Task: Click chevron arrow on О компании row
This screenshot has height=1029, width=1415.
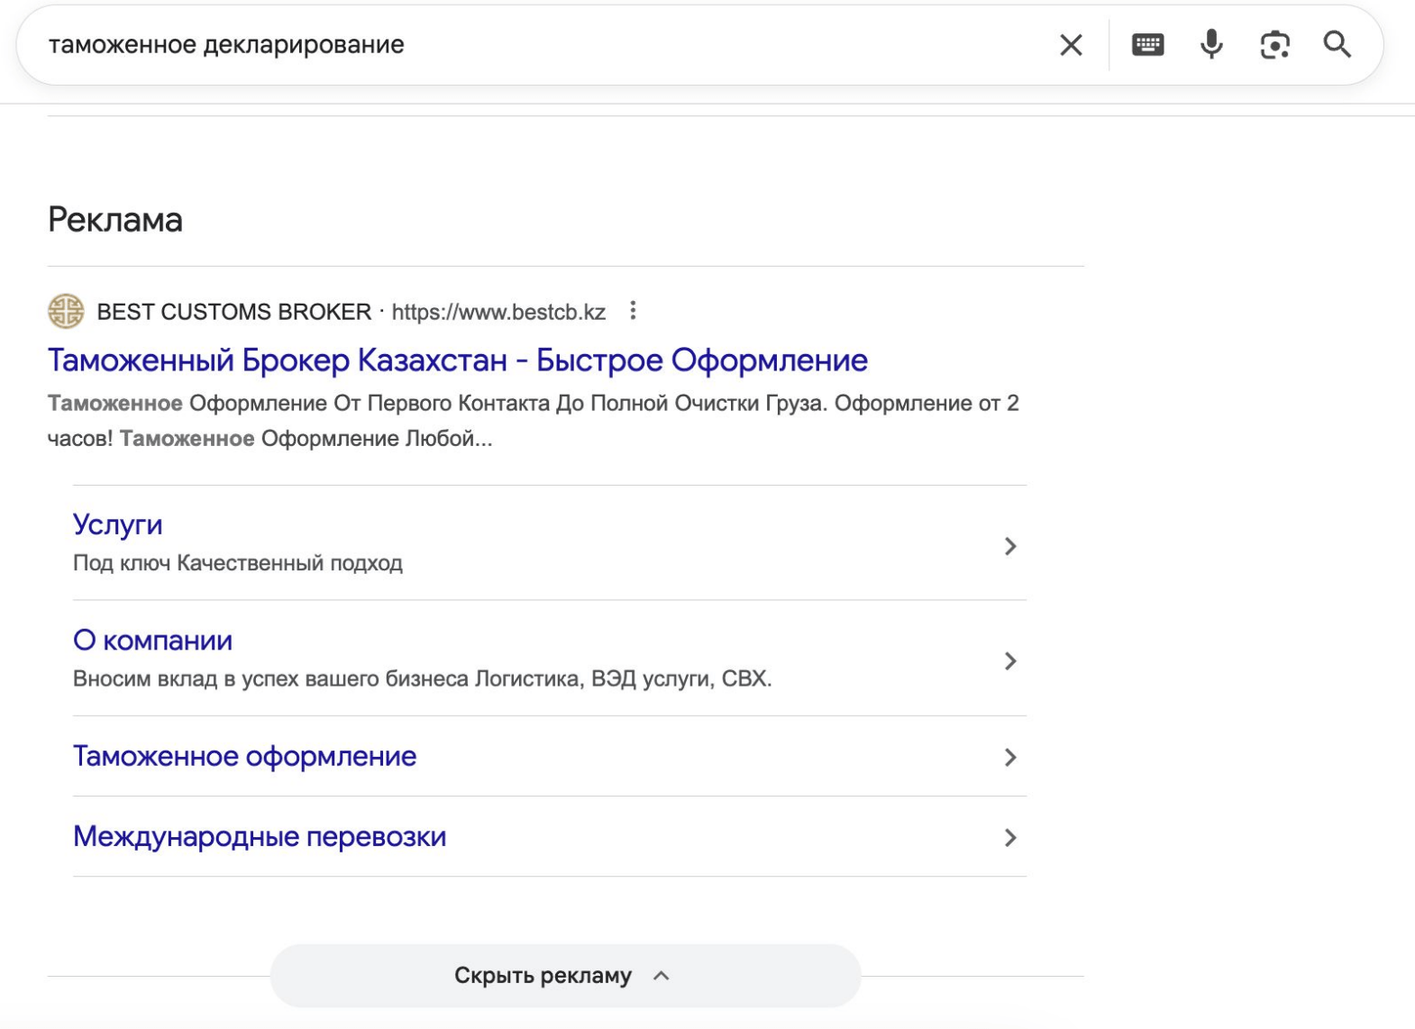Action: [x=1010, y=661]
